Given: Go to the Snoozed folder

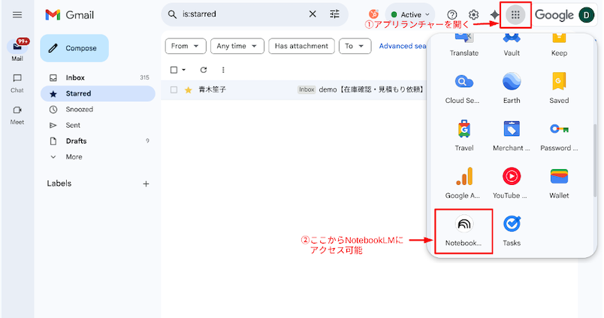Looking at the screenshot, I should 98,110.
